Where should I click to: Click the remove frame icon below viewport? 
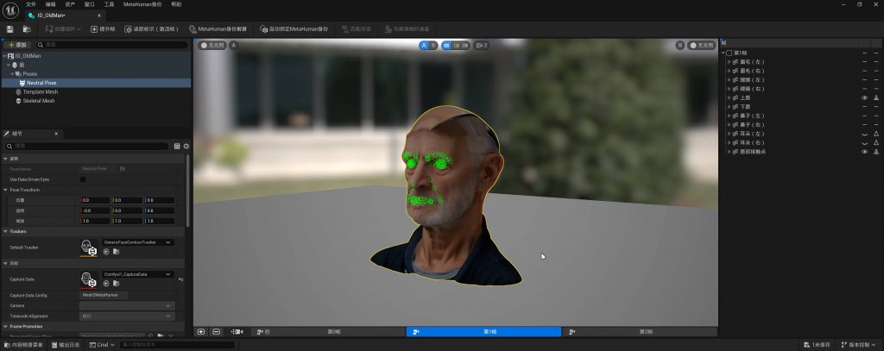coord(216,331)
